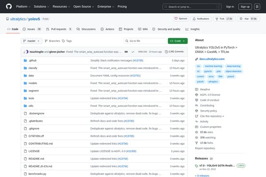The width and height of the screenshot is (266, 177).
Task: Open the .gitattributes file
Action: coord(35,121)
